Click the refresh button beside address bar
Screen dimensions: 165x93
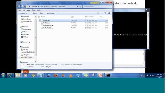click(80, 7)
